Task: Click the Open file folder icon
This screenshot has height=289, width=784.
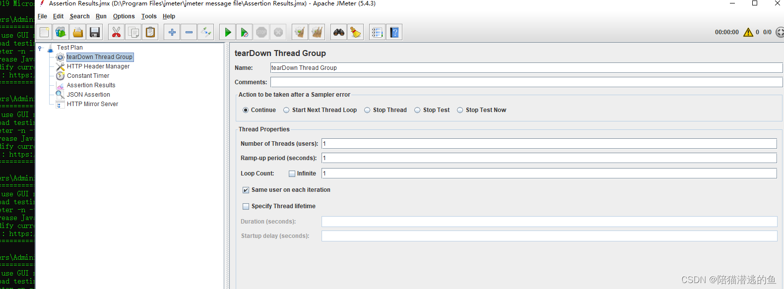Action: [78, 32]
